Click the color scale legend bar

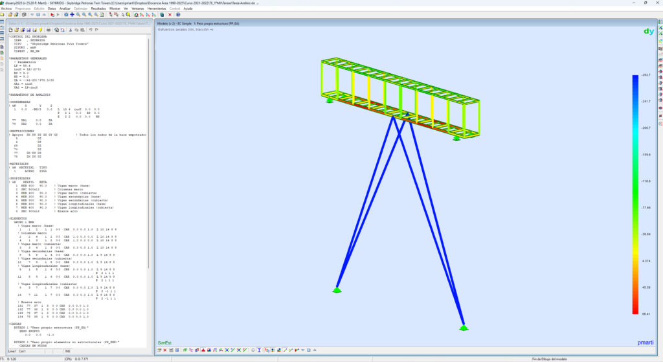[636, 194]
